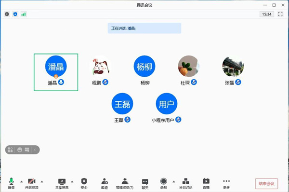
Task: Enter full screen mode
Action: (x=280, y=14)
